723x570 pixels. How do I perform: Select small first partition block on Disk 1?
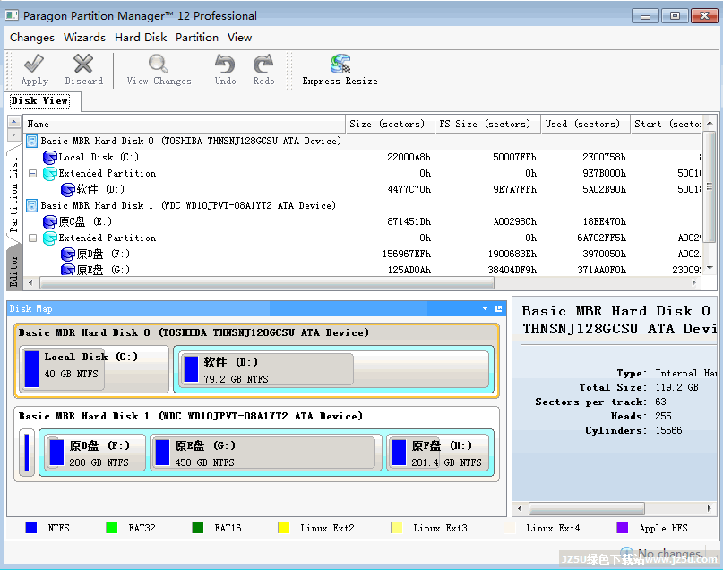[x=27, y=453]
